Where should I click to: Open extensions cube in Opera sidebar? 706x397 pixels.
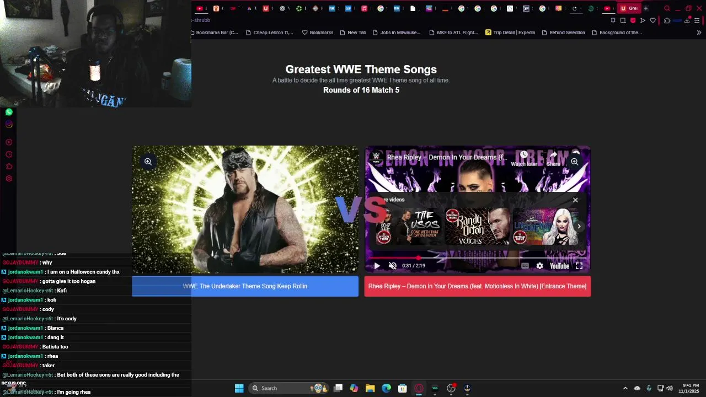tap(9, 167)
